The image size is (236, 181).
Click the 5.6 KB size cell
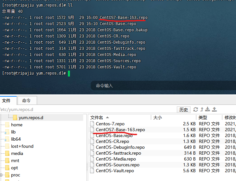coord(189,171)
